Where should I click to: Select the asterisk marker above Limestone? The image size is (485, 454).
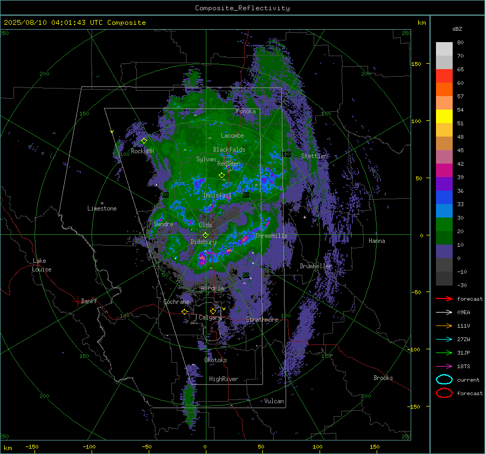point(102,204)
